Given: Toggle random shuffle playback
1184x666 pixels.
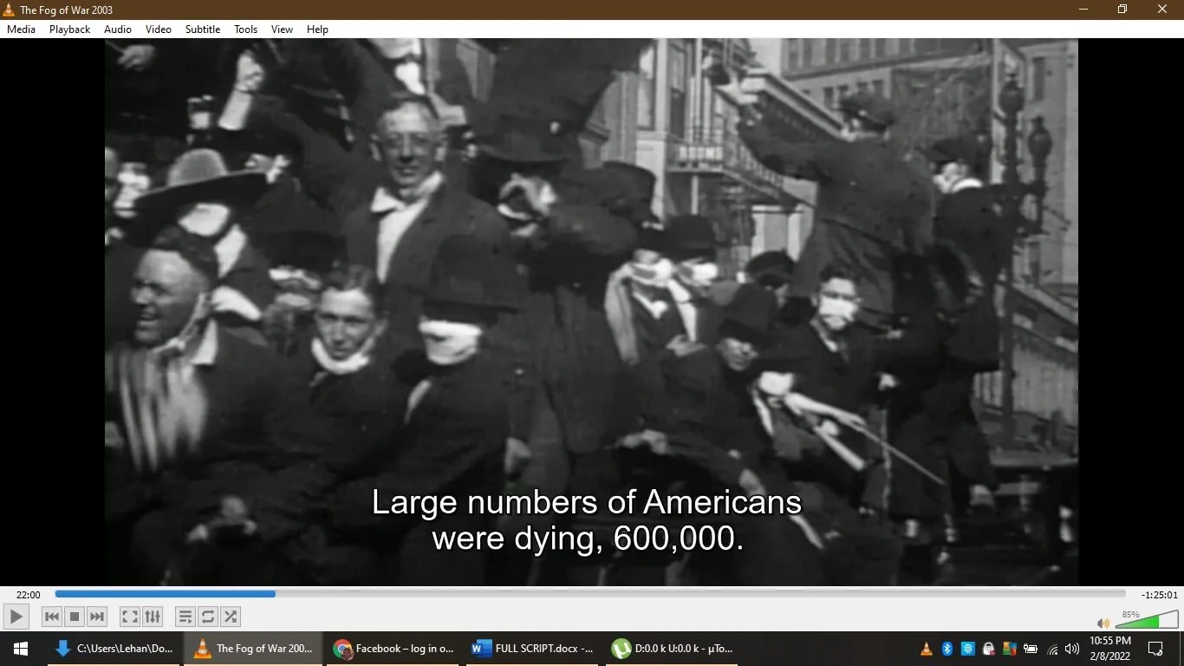Looking at the screenshot, I should pos(231,617).
